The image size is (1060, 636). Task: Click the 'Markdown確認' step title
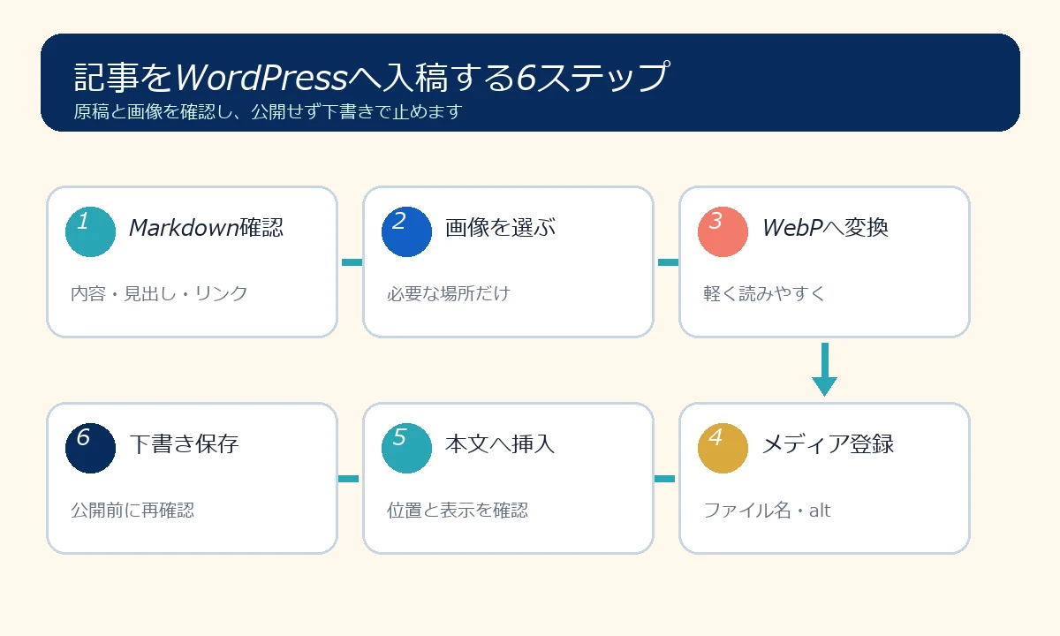click(207, 227)
